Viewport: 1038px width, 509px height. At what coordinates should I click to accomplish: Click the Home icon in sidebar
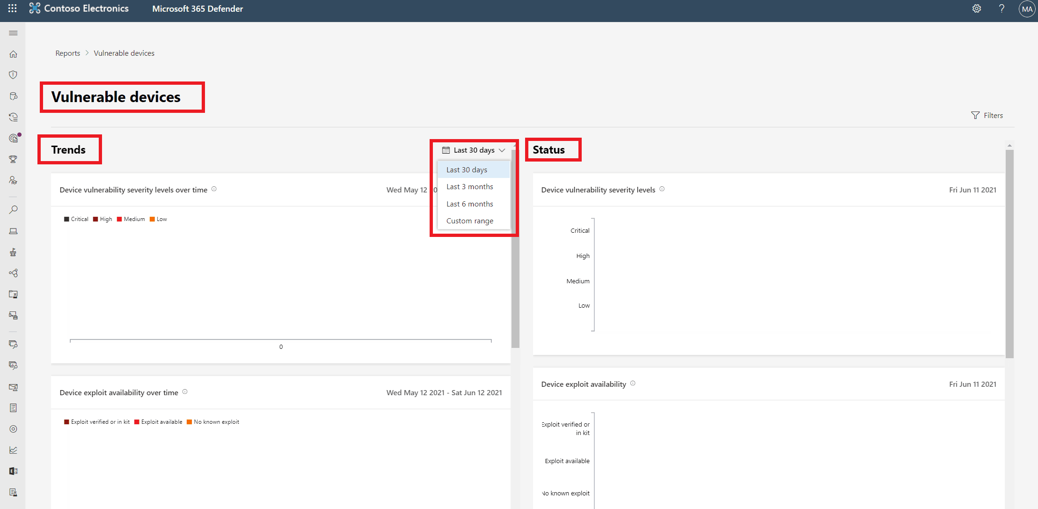[13, 54]
